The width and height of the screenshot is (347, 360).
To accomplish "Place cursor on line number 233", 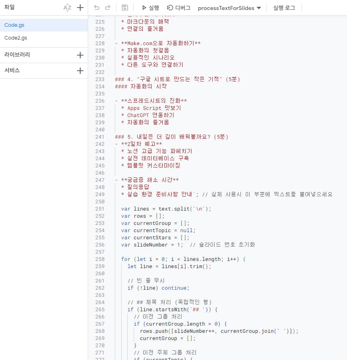I will [100, 79].
